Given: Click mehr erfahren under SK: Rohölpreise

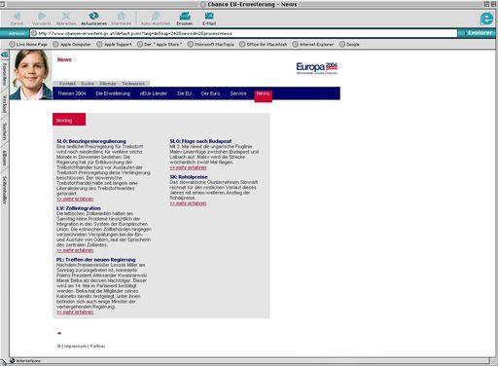Looking at the screenshot, I should point(188,203).
